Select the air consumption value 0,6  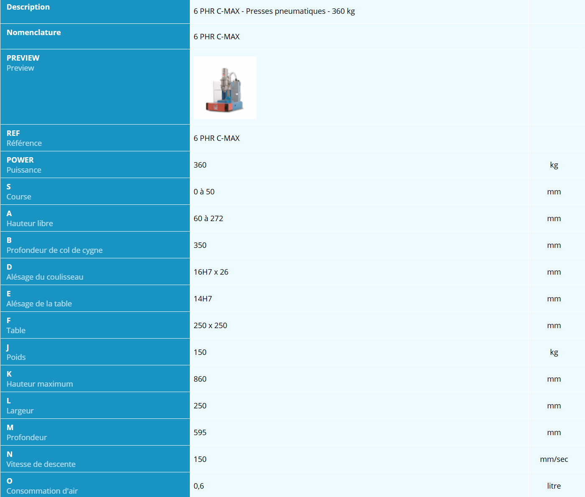click(199, 486)
